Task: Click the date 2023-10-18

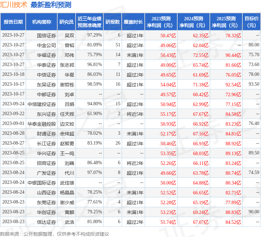Action: pyautogui.click(x=13, y=74)
